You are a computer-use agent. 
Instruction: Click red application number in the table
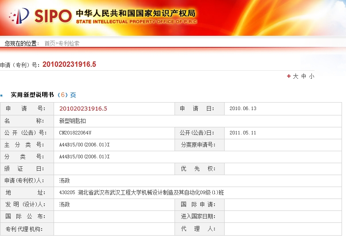83,109
